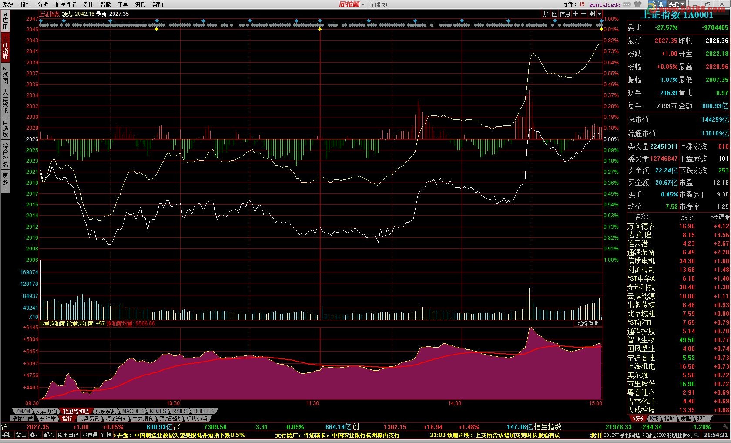The width and height of the screenshot is (731, 443).
Task: Click 客服 button in bottom bar
Action: 35,435
